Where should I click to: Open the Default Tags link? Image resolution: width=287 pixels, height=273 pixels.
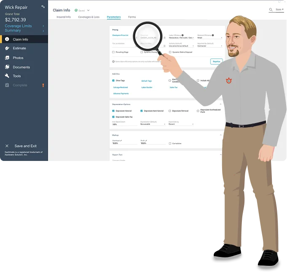click(x=146, y=81)
